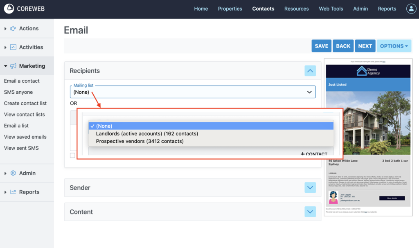Open Properties in the top navigation
Screen dimensions: 419x248
pos(230,9)
